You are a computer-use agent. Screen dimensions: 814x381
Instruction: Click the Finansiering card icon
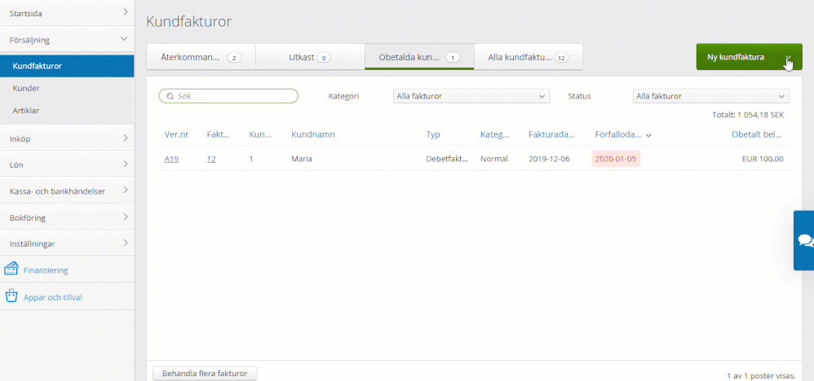11,269
